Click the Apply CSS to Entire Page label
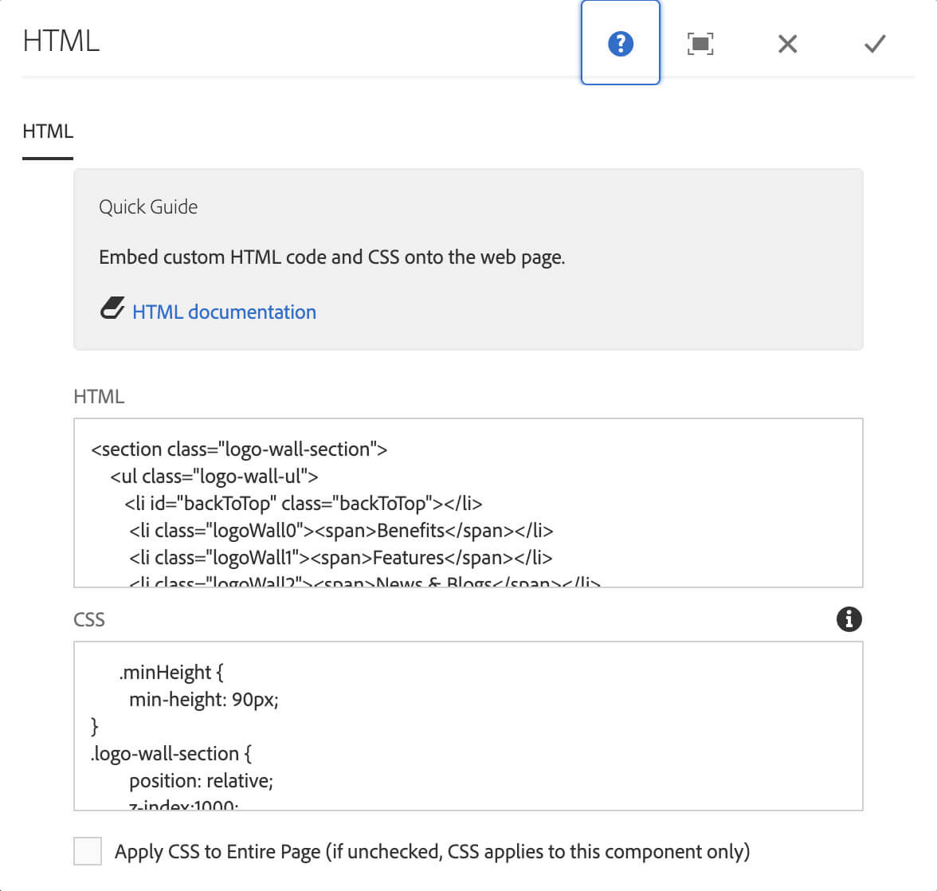This screenshot has width=937, height=891. (432, 851)
